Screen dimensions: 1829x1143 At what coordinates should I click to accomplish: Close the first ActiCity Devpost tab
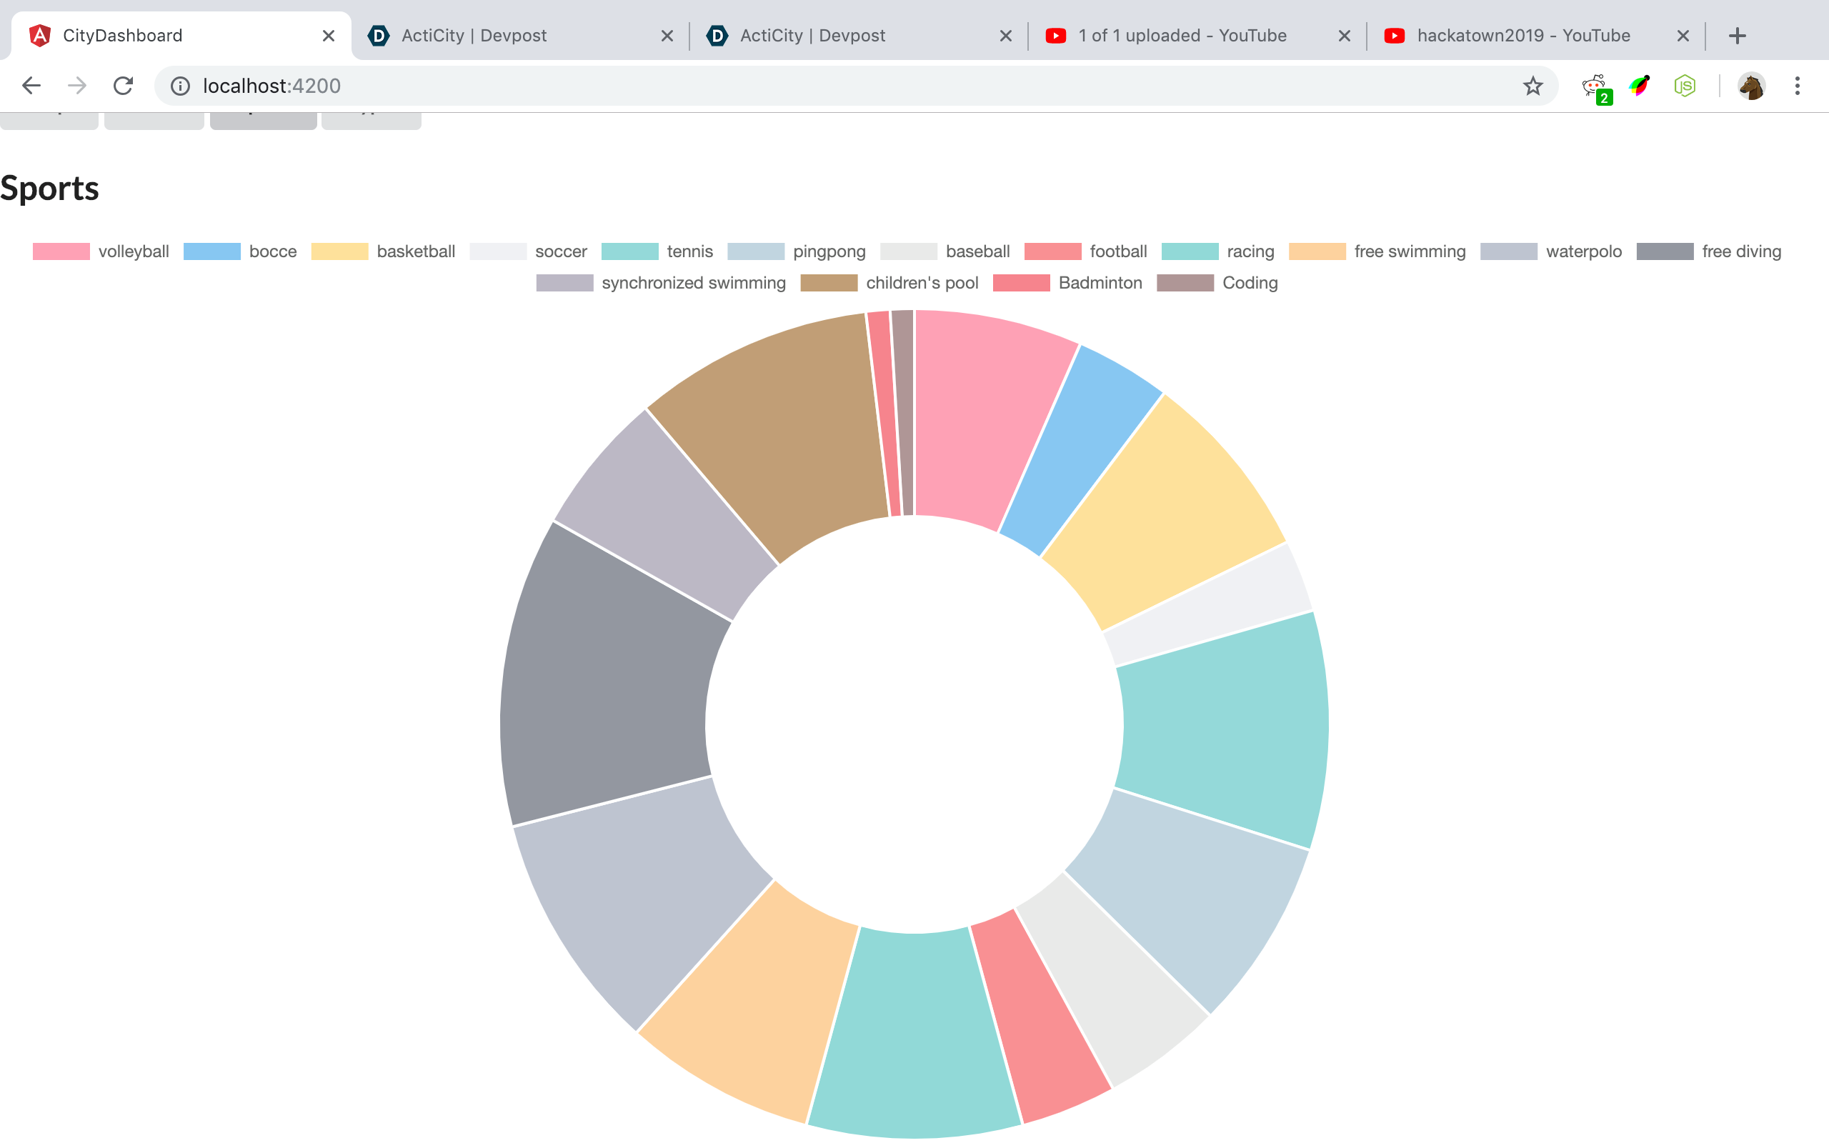(667, 36)
